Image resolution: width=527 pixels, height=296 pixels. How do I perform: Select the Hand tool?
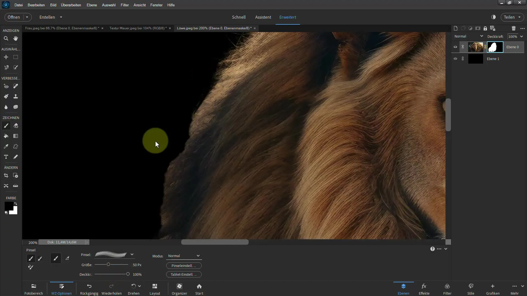coord(16,38)
